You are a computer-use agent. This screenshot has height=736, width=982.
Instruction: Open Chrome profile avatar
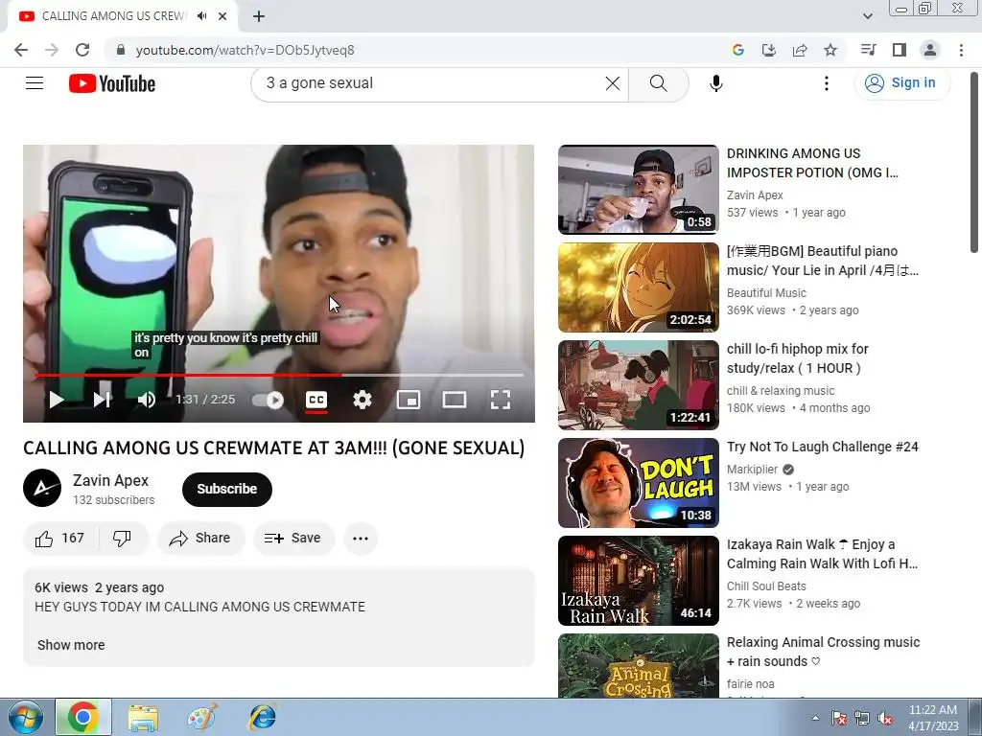coord(930,50)
